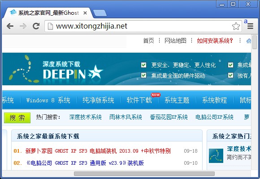Toggle checkbox 更安全、更稳定、更人性化

[x=143, y=65]
